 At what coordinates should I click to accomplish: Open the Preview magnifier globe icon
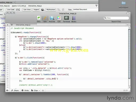(x=52, y=18)
